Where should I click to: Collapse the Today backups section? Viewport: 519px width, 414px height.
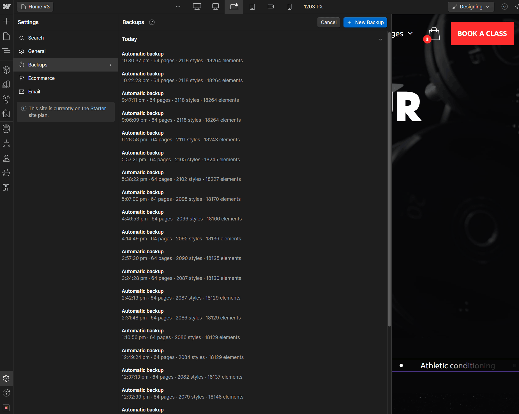pos(380,39)
